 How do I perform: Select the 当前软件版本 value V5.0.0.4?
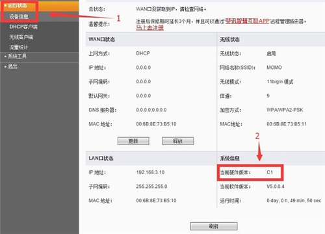[x=276, y=187]
